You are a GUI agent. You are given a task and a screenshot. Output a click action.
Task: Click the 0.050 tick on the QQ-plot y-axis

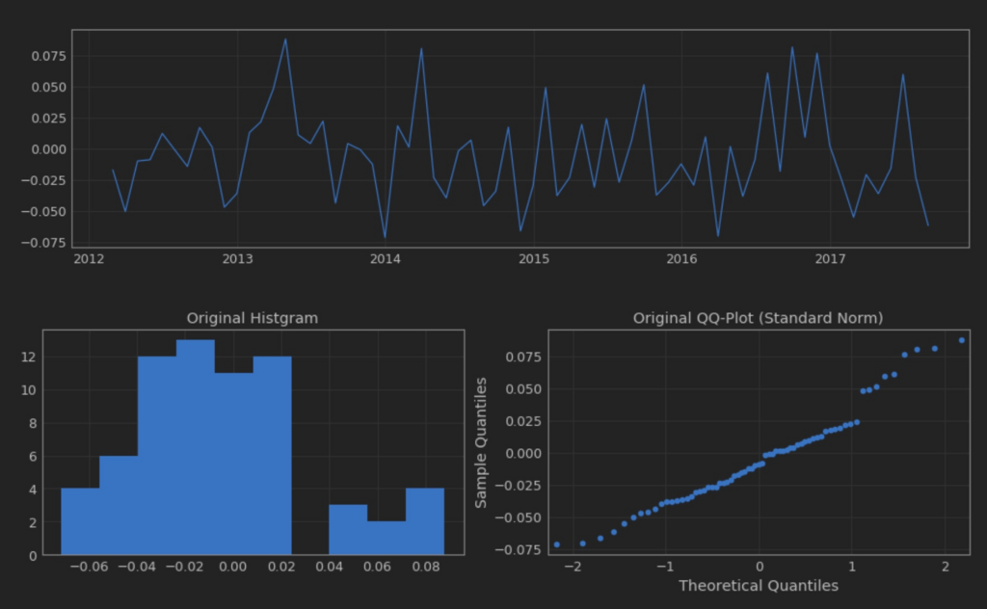point(523,389)
